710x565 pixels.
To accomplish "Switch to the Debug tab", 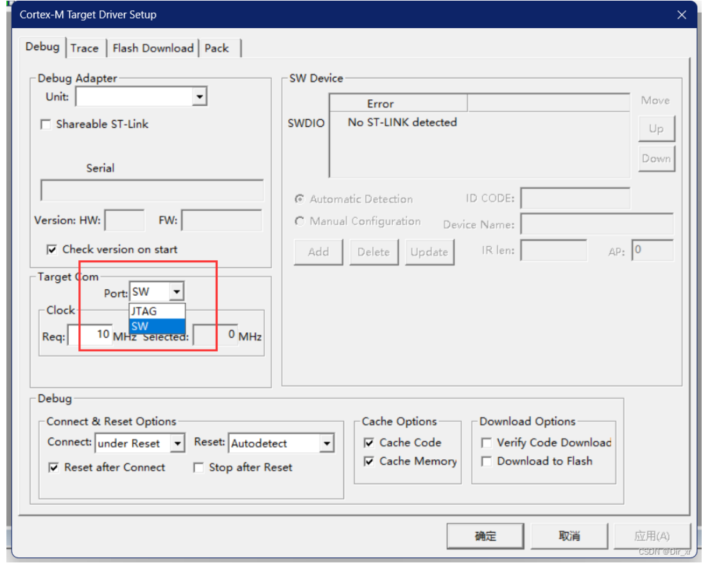I will point(42,47).
